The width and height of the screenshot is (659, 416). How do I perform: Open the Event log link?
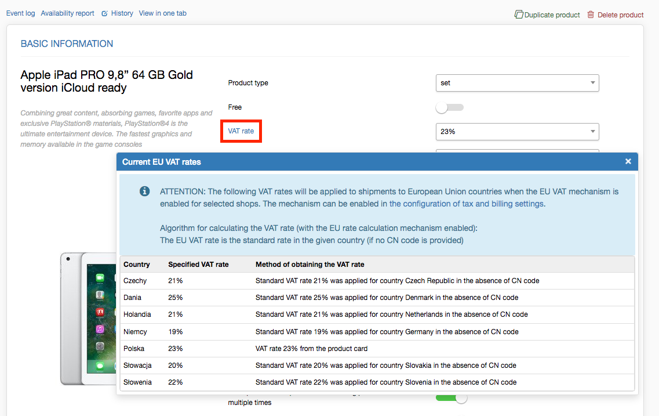[21, 13]
